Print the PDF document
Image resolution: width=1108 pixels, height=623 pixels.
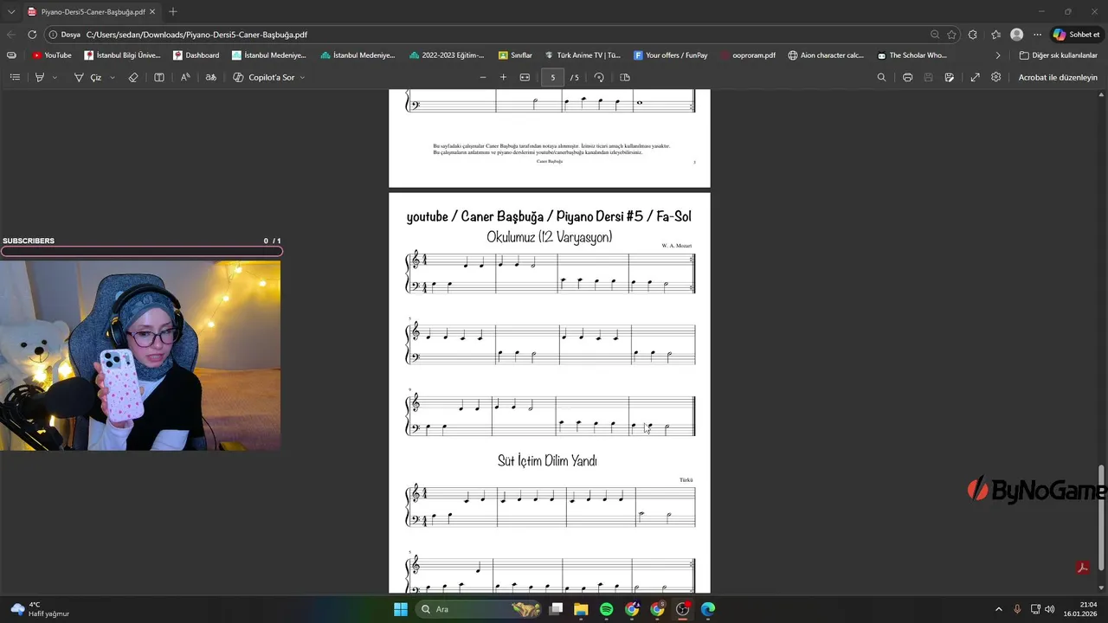point(907,77)
